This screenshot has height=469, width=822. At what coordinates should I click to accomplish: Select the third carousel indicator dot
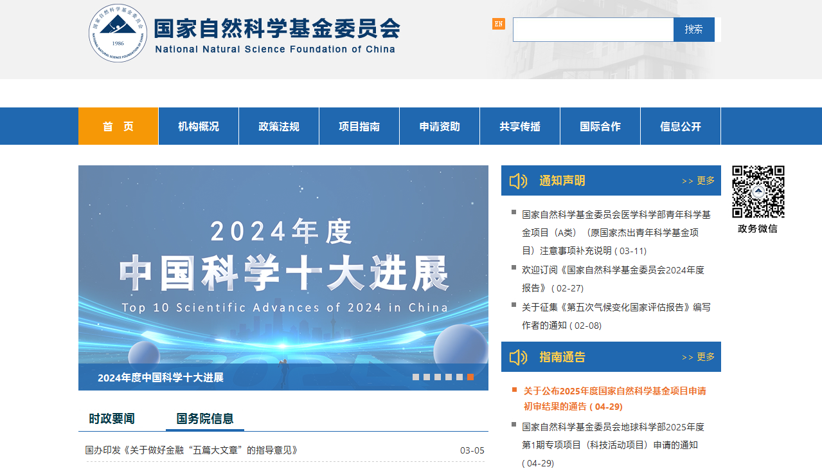(438, 377)
